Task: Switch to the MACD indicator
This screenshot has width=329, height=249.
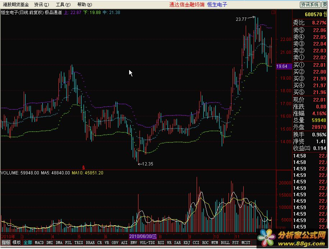Action: coord(39,243)
